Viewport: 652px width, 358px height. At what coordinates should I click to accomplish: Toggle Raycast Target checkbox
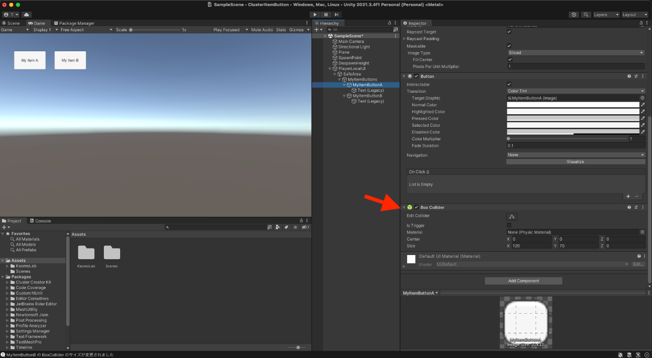tap(509, 32)
